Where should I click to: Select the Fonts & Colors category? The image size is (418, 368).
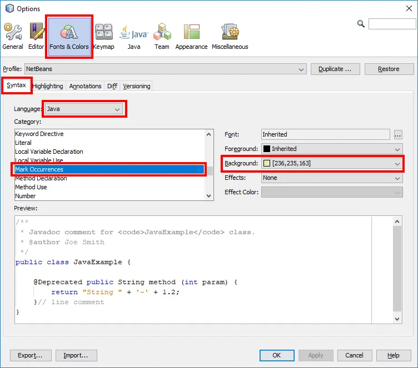coord(69,37)
